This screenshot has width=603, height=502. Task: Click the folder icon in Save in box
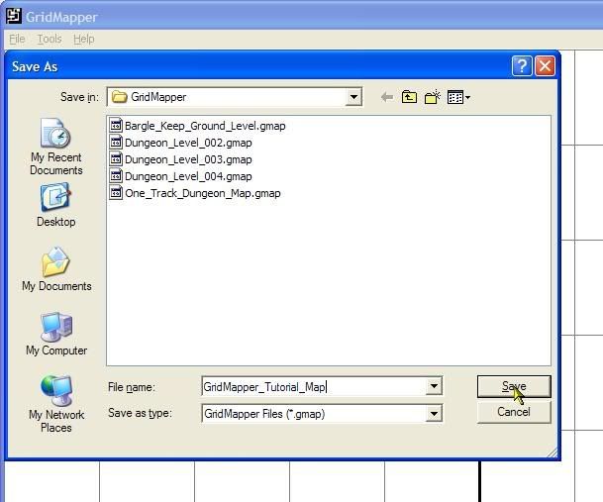(119, 97)
